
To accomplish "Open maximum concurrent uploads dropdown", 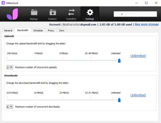I will (x=9, y=67).
